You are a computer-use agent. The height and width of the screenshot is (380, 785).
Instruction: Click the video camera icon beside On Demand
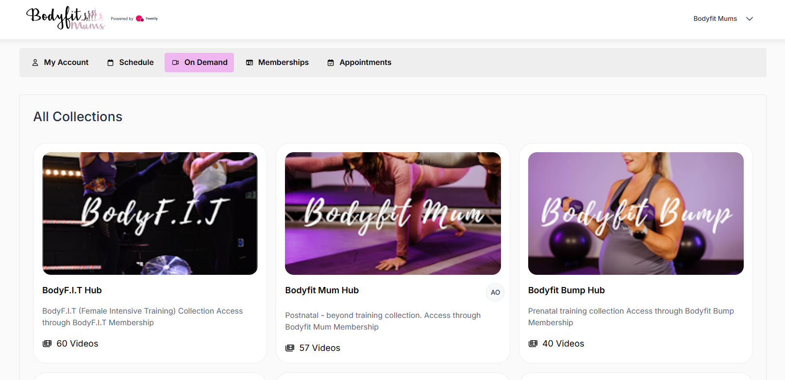click(175, 63)
